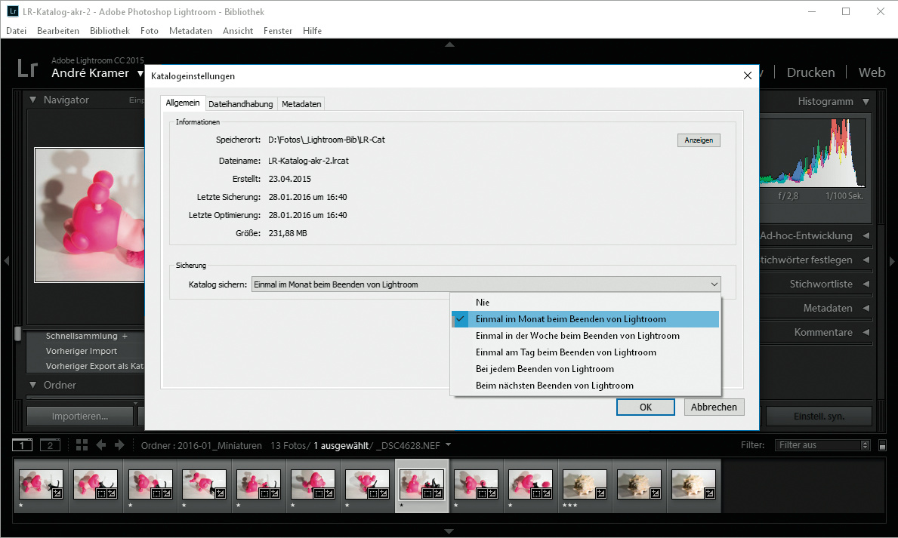Click the filter lock switch icon at far right
Screen dimensions: 898x538
pos(883,445)
